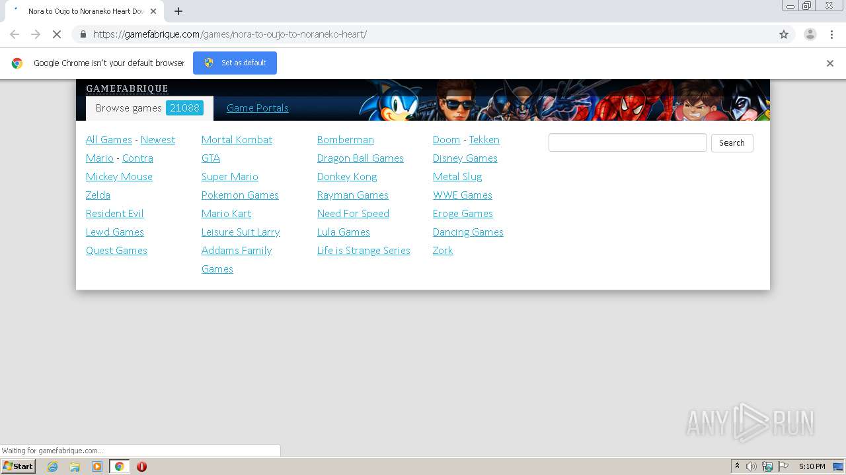
Task: Open the Zelda link
Action: point(98,195)
